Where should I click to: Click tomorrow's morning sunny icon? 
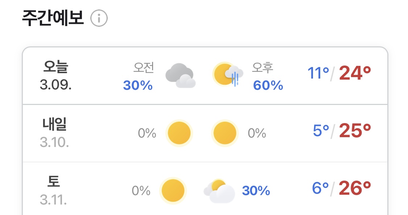point(179,133)
